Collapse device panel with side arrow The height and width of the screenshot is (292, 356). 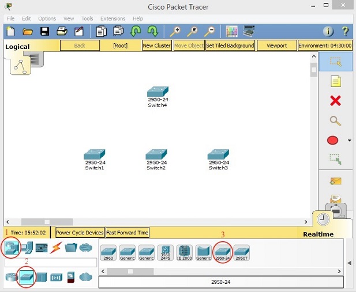[350, 263]
